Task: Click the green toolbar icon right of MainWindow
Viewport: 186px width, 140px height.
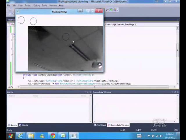Action: [x=111, y=10]
